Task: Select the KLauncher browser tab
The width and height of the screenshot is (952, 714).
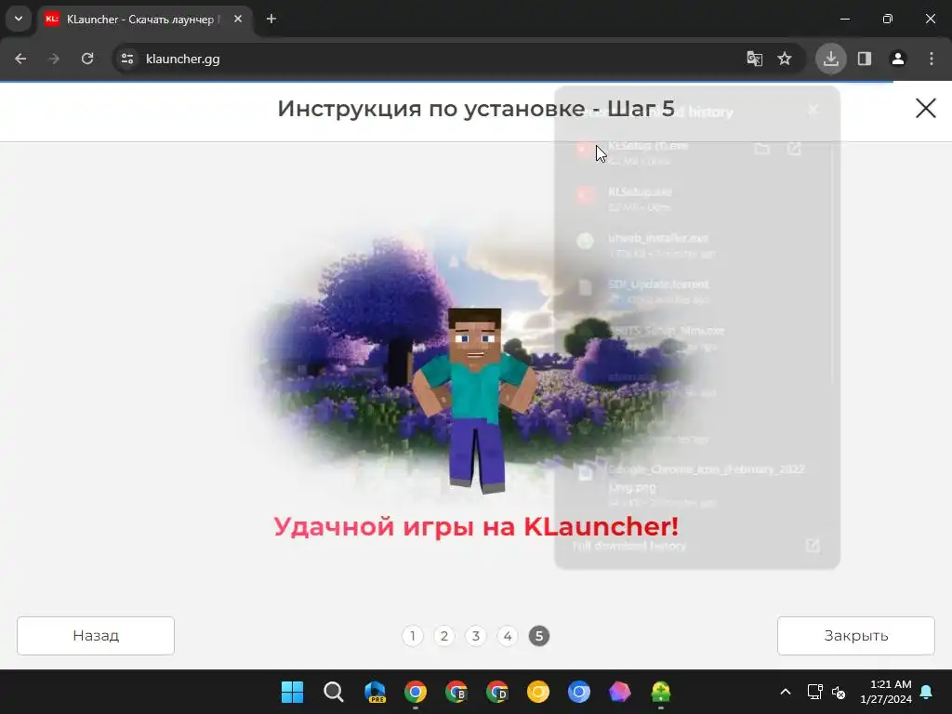Action: tap(144, 20)
